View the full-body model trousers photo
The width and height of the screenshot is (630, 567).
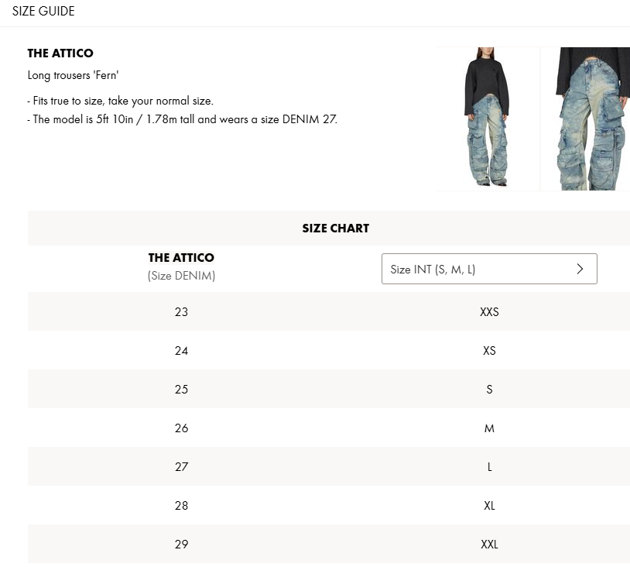[488, 119]
